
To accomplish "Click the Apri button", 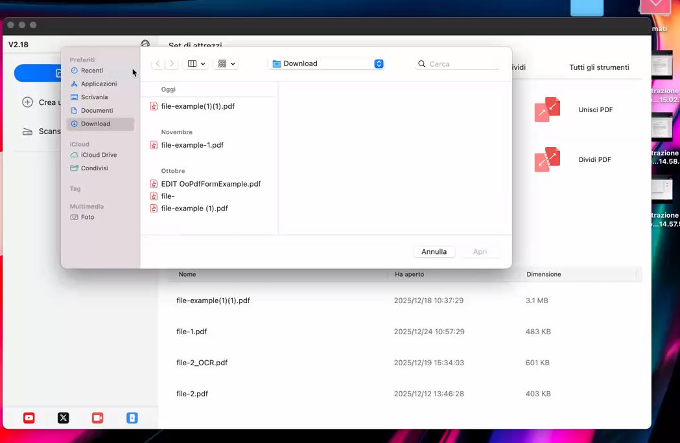I will [480, 251].
